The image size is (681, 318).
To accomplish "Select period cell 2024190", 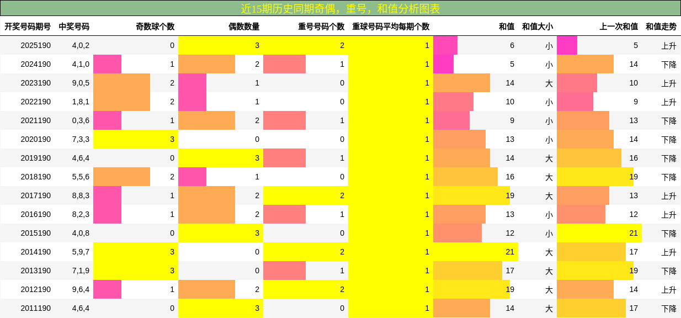I will 35,64.
